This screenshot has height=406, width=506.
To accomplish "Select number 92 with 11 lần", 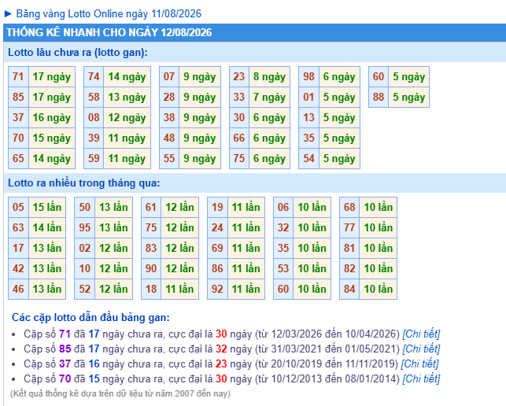I will pyautogui.click(x=217, y=289).
